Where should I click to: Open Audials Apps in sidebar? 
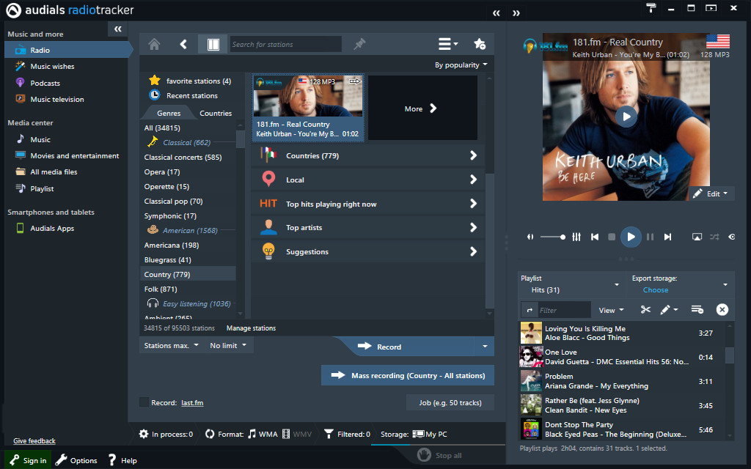(51, 229)
